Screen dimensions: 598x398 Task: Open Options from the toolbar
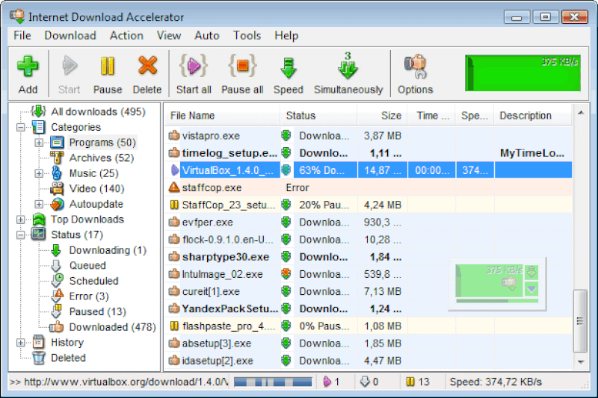pos(416,74)
